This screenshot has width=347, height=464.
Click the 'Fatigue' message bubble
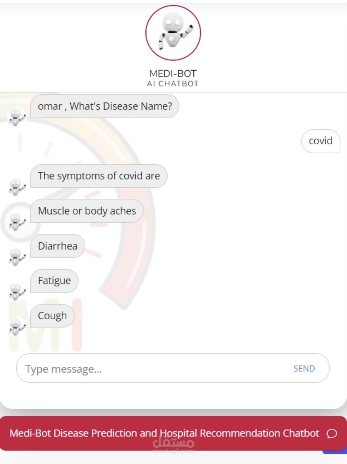pyautogui.click(x=54, y=281)
